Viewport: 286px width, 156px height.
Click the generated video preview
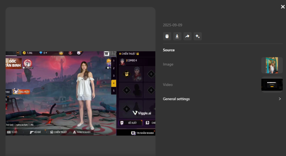80,93
